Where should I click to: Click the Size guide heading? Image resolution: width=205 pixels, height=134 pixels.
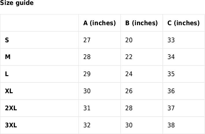(x=17, y=3)
